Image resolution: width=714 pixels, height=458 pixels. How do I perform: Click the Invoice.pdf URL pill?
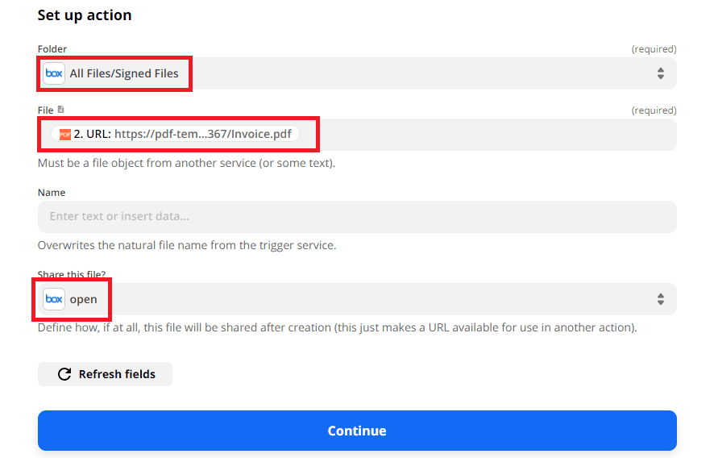pos(185,134)
